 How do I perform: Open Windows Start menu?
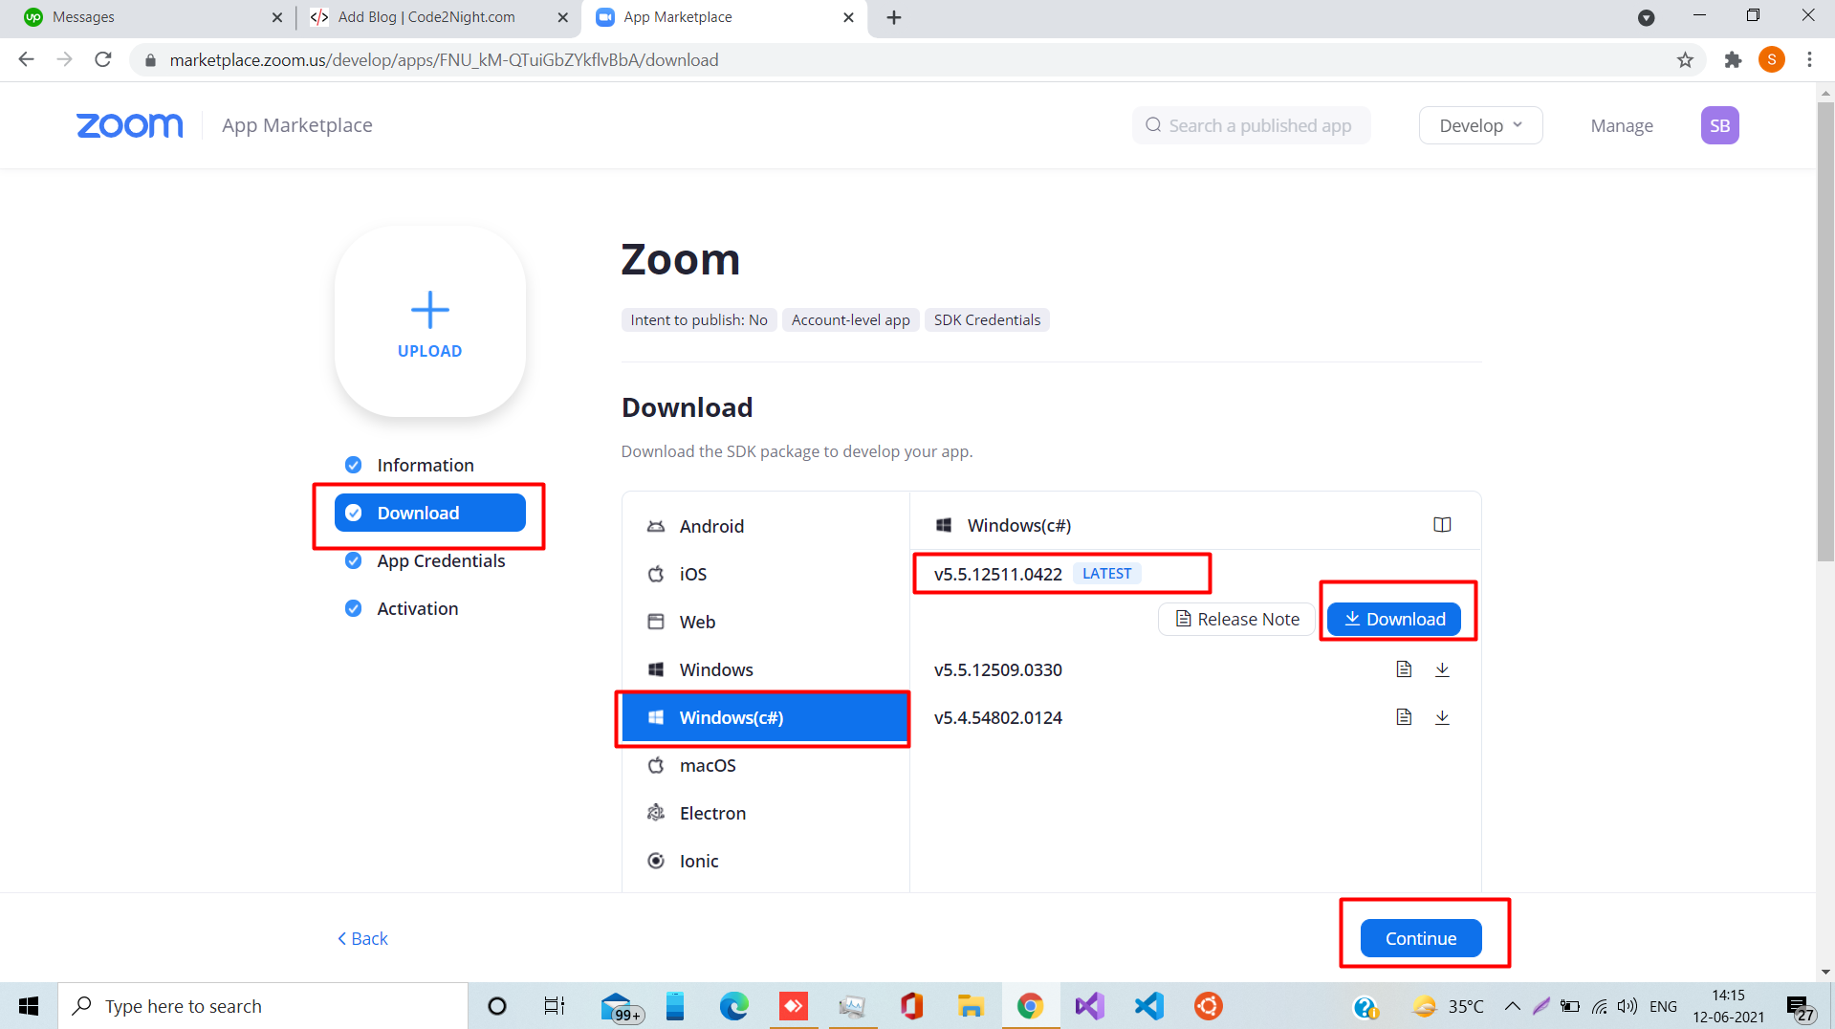click(29, 1006)
